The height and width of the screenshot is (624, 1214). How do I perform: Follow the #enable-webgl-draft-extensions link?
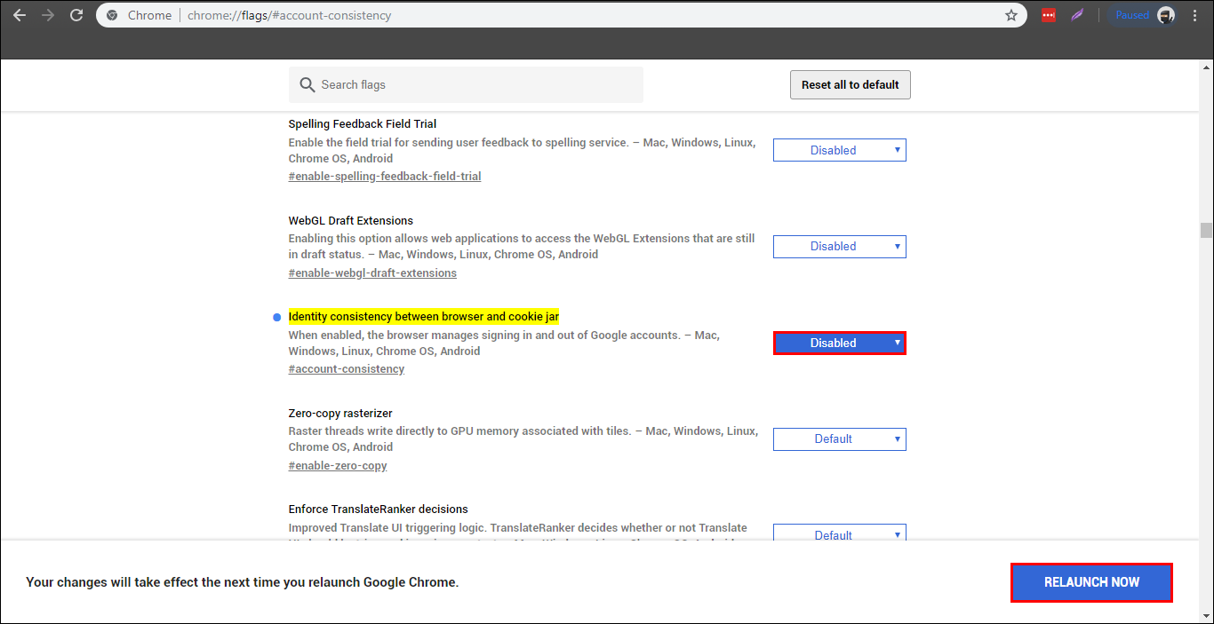click(x=372, y=273)
